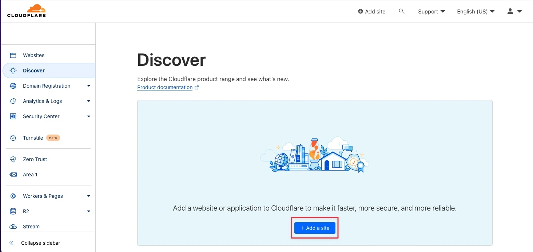Open the Support dropdown menu
This screenshot has width=533, height=252.
[431, 11]
